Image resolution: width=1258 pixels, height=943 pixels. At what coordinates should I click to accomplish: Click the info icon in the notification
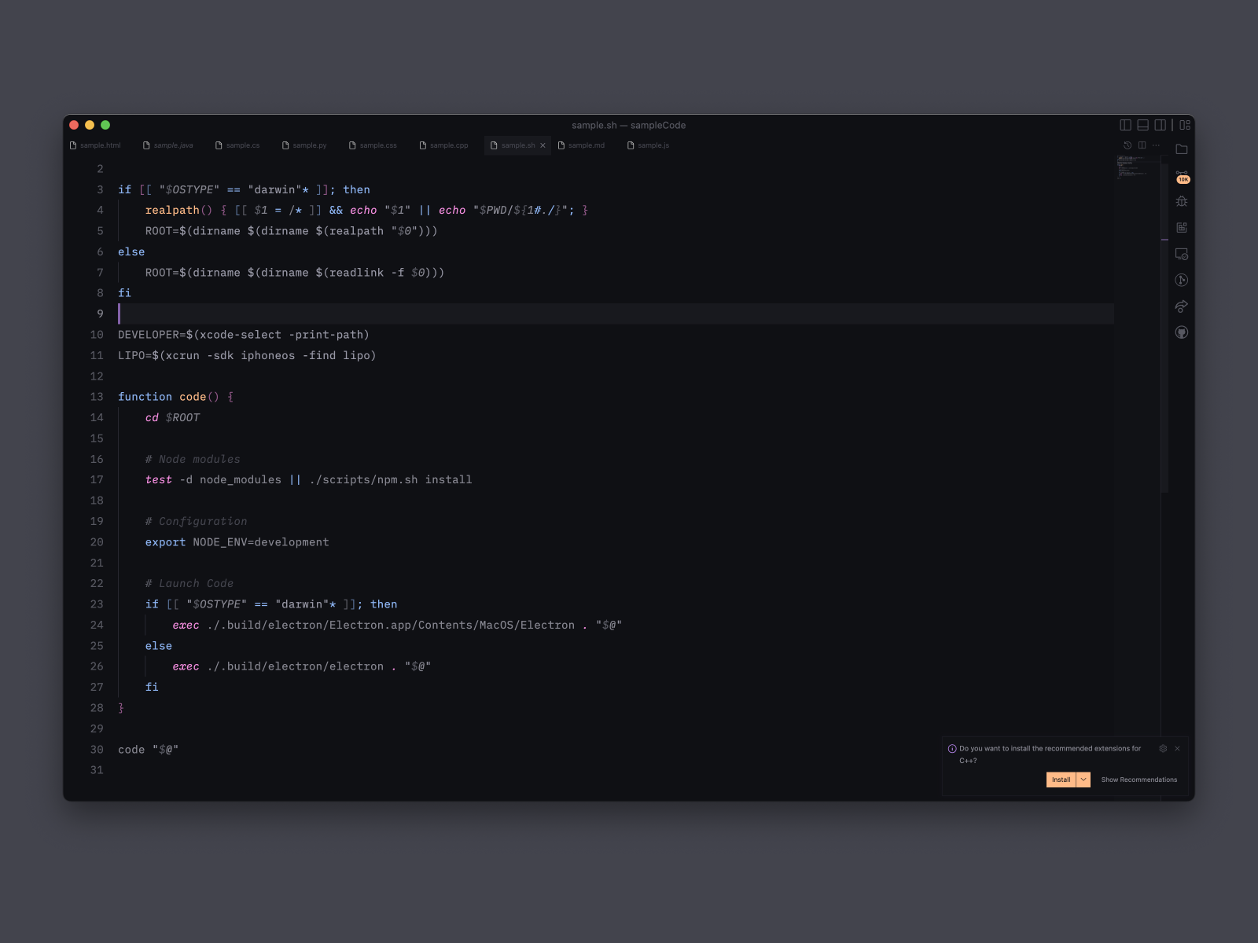pyautogui.click(x=952, y=749)
